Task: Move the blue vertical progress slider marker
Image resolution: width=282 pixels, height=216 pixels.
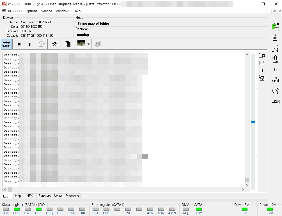Action: [x=253, y=122]
